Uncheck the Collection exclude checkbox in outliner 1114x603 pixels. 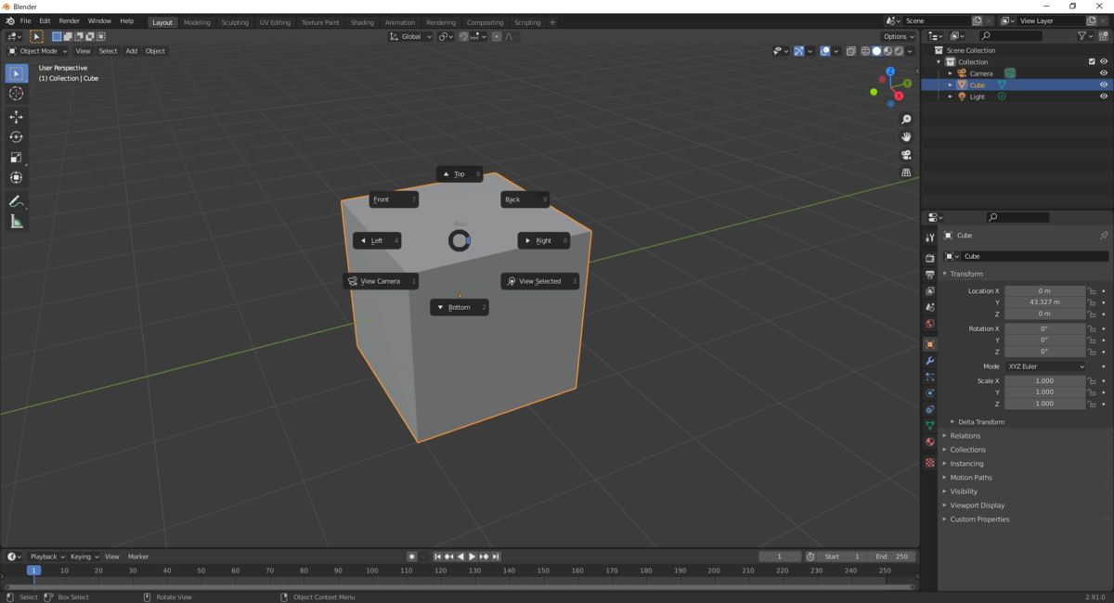1092,62
